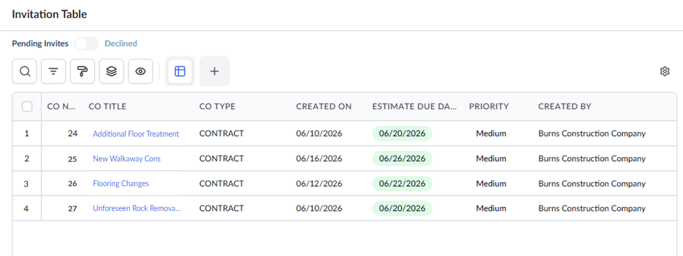Image resolution: width=683 pixels, height=256 pixels.
Task: Select the Declined label
Action: [121, 44]
